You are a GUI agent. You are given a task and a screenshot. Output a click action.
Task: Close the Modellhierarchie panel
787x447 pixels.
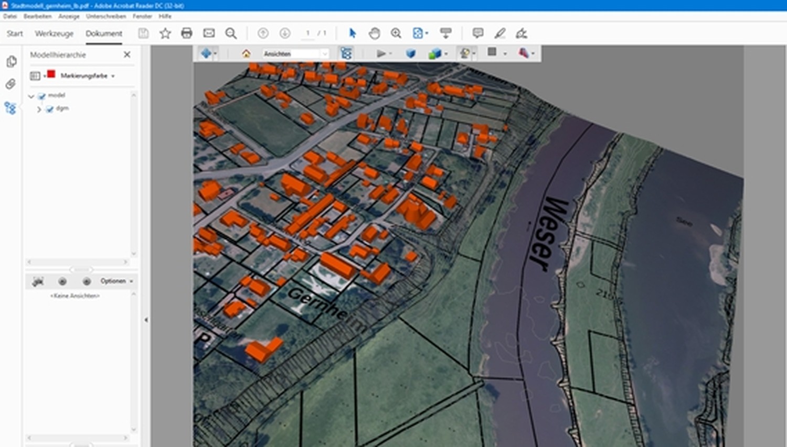coord(127,54)
